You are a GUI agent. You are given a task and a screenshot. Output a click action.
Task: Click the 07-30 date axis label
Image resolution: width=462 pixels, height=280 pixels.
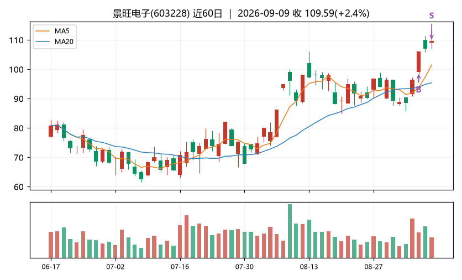pos(244,267)
